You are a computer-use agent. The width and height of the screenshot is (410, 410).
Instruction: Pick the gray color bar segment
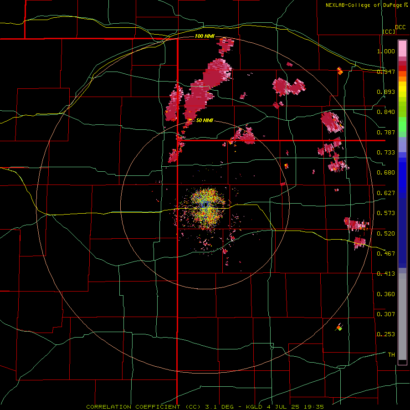pyautogui.click(x=402, y=317)
